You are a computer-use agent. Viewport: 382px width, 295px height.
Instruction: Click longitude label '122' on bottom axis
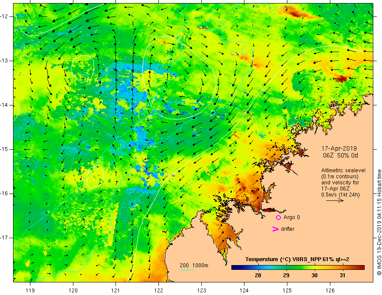158,290
